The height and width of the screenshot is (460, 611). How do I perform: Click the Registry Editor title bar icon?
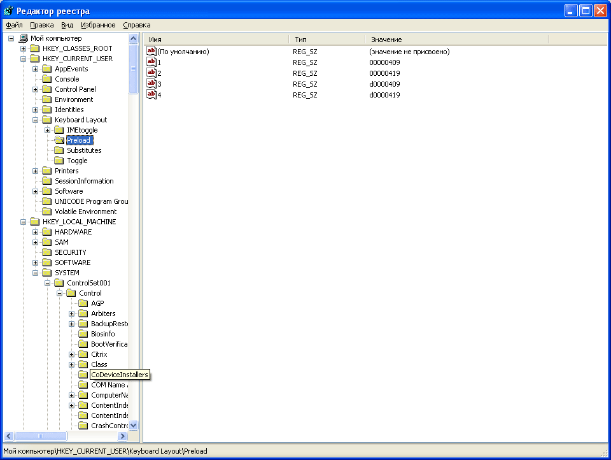pos(8,11)
